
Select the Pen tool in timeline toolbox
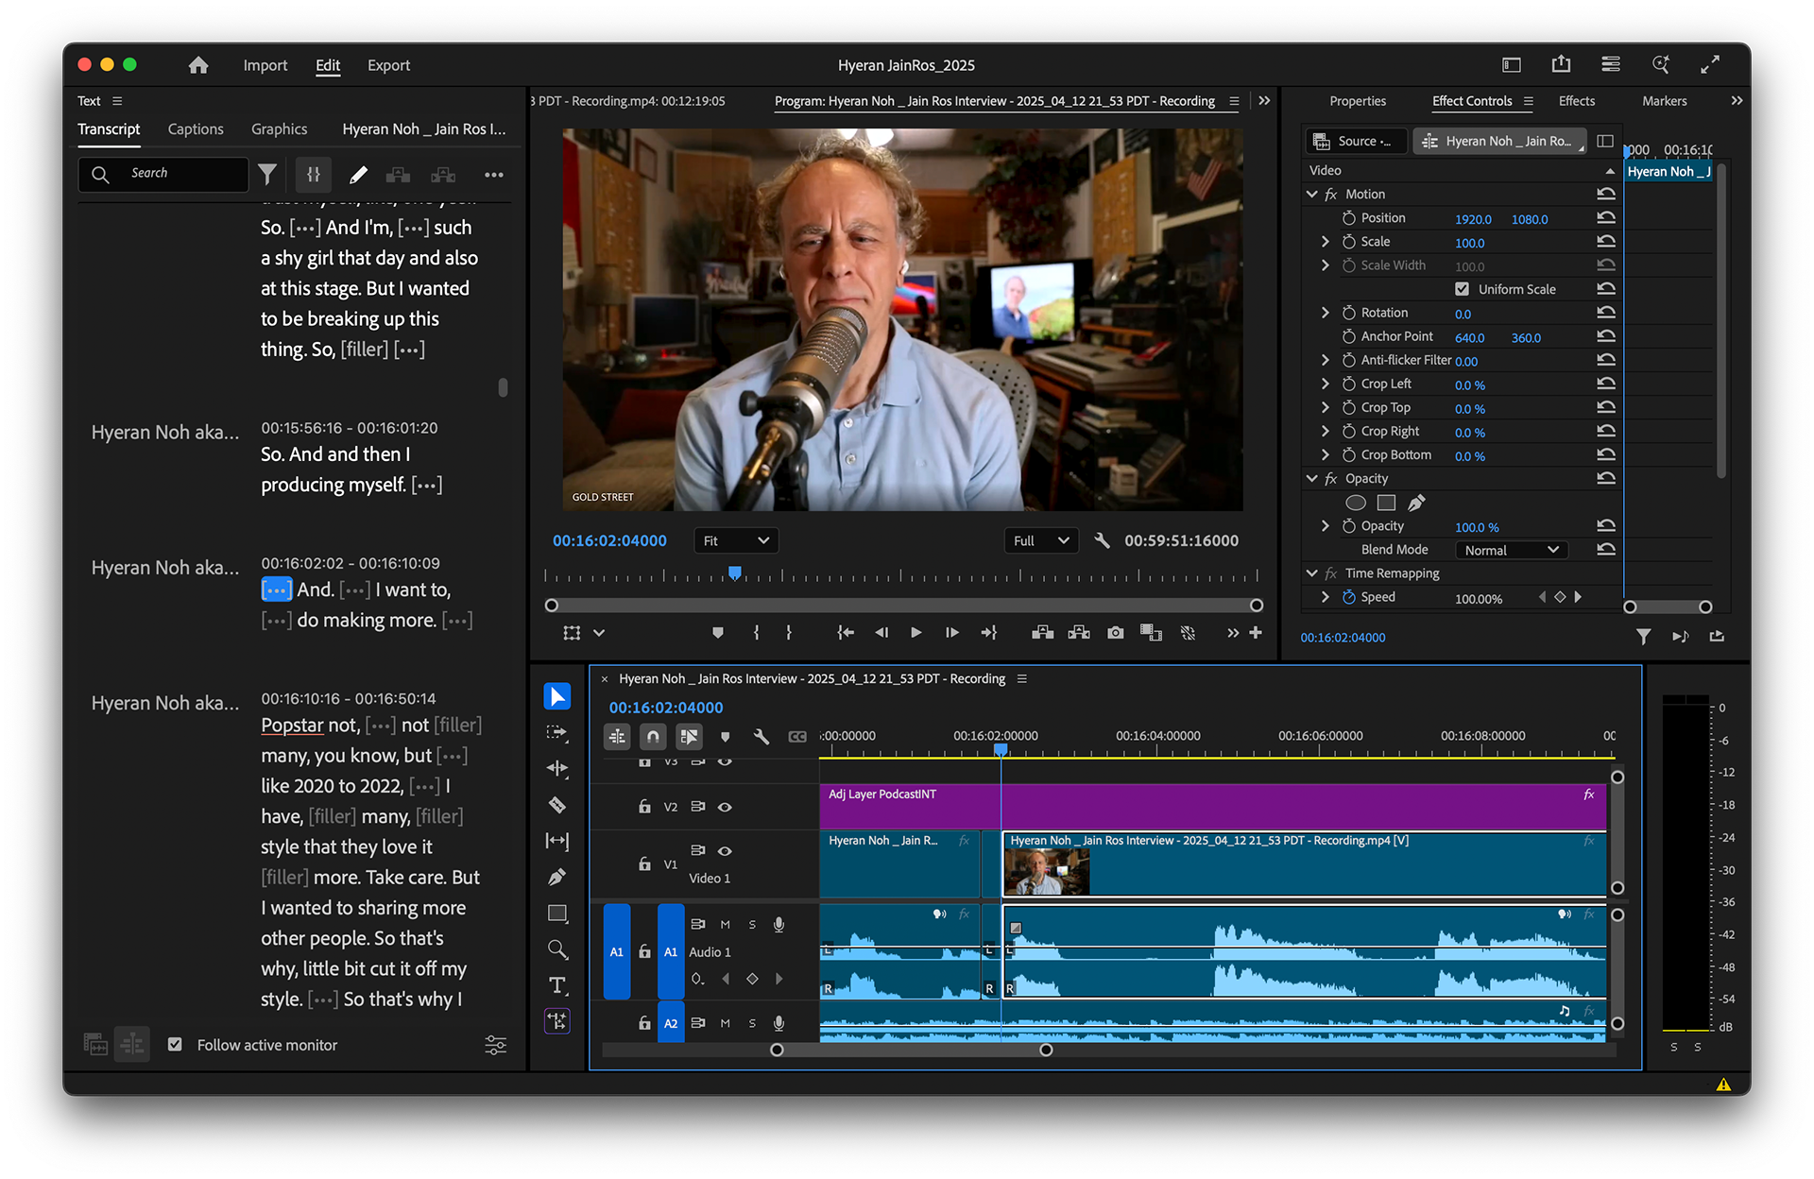557,877
